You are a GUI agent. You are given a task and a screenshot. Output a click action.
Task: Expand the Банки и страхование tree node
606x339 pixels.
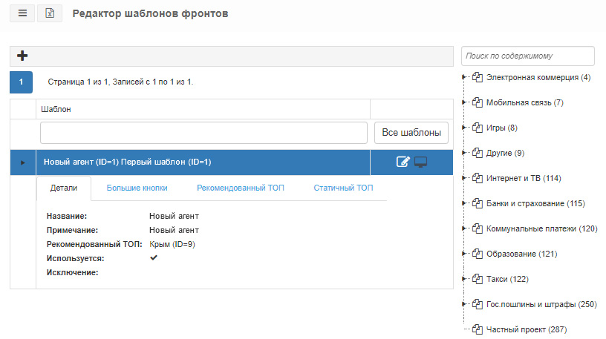463,203
